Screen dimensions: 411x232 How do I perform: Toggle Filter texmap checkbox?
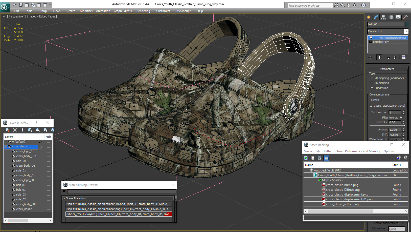(x=401, y=118)
